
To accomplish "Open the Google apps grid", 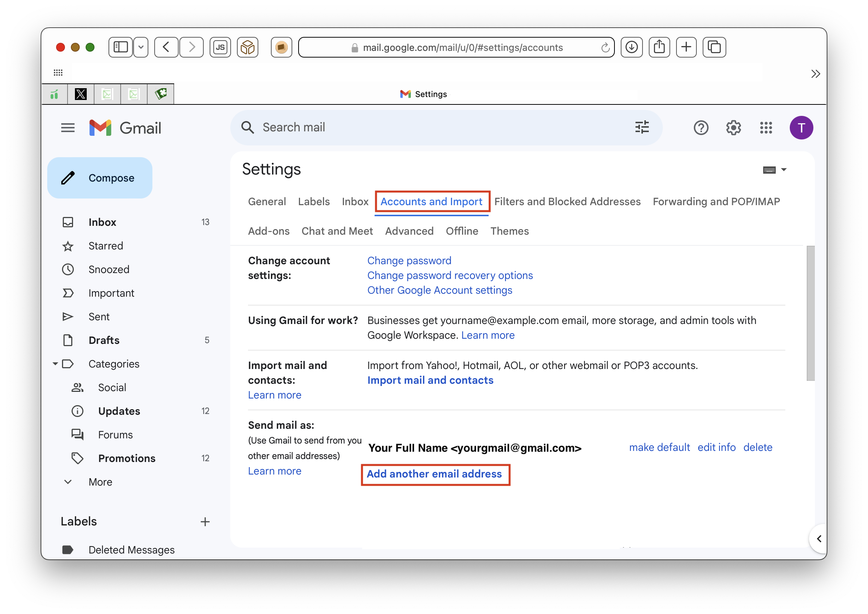I will click(766, 128).
